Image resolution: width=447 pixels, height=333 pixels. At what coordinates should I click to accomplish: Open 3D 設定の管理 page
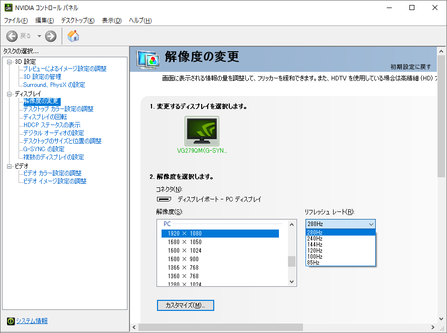tap(42, 77)
